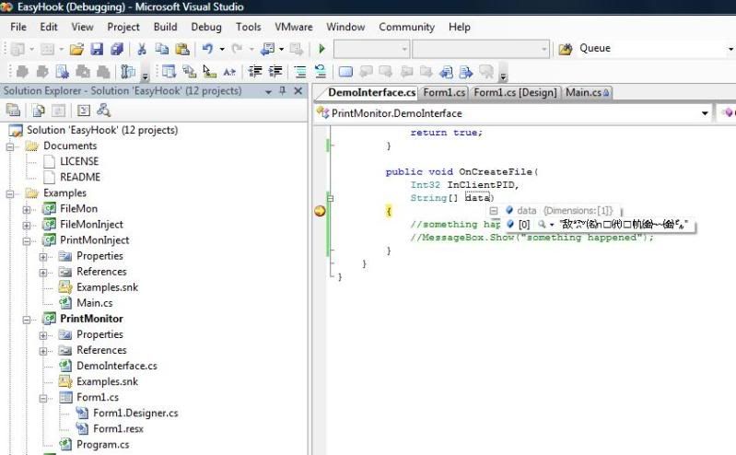Open the Undo history dropdown arrow
The height and width of the screenshot is (455, 736).
[222, 49]
